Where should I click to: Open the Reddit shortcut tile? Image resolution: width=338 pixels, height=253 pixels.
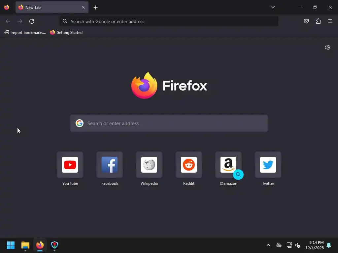(x=189, y=165)
